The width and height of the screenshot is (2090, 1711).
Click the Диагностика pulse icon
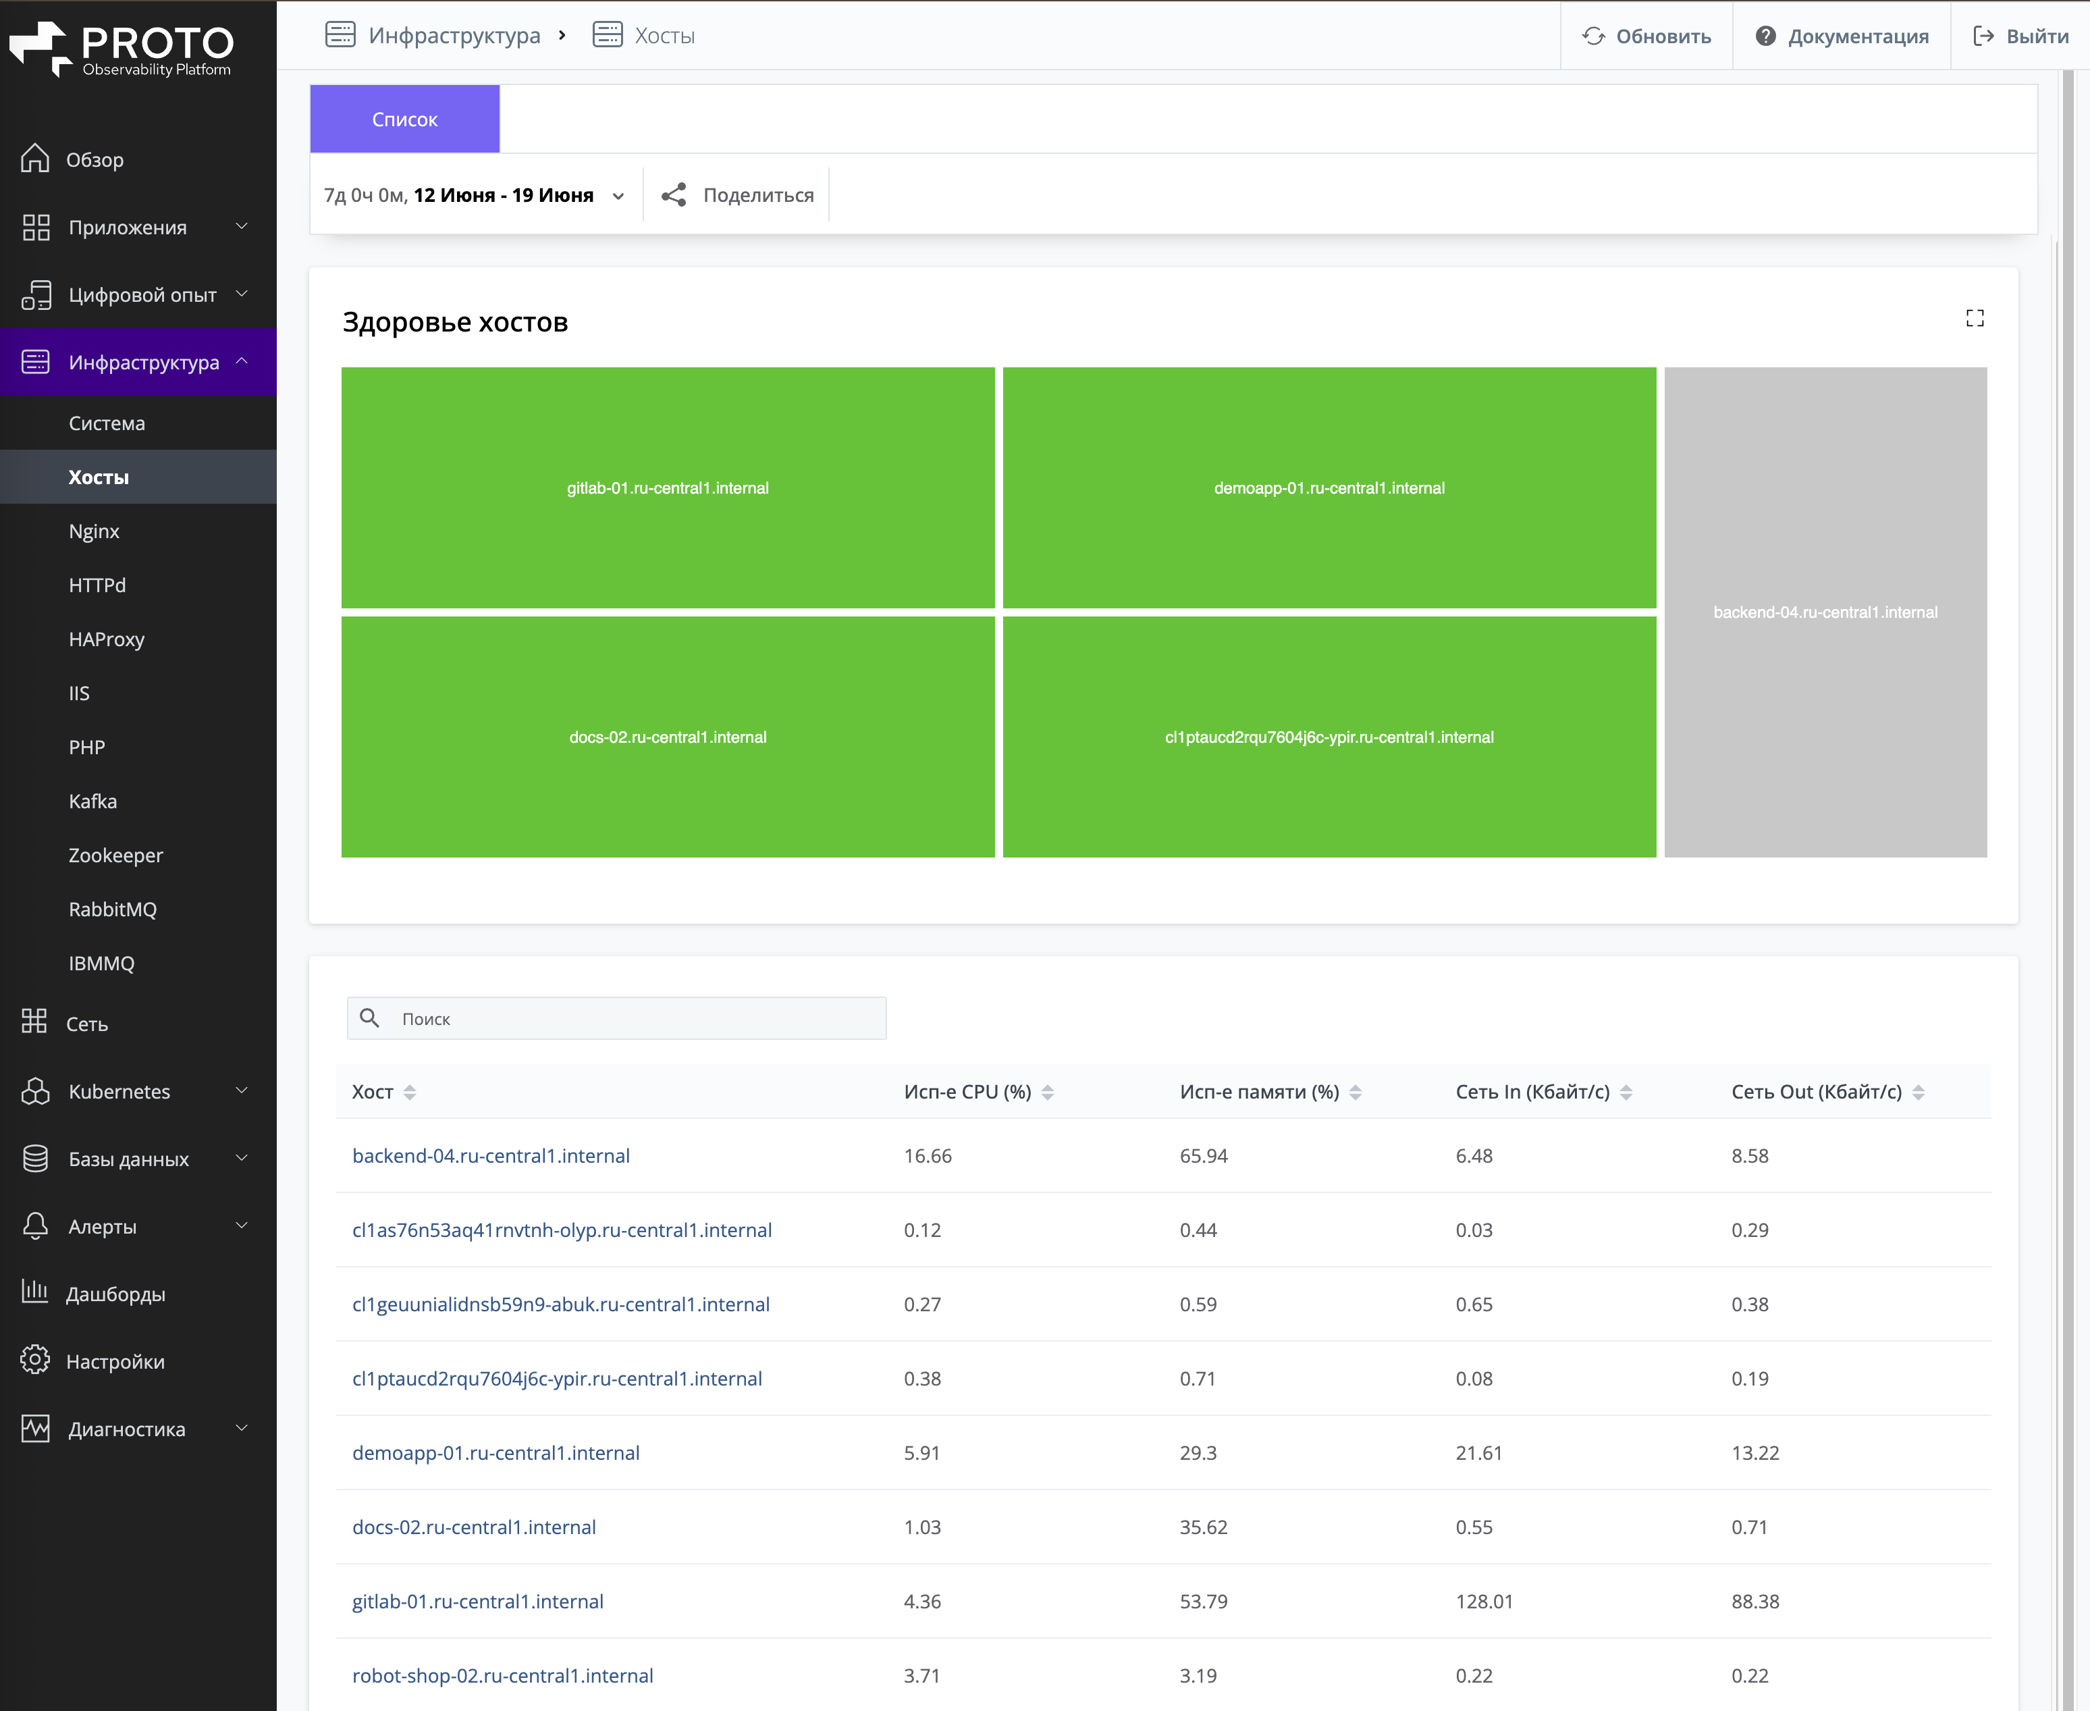tap(36, 1428)
